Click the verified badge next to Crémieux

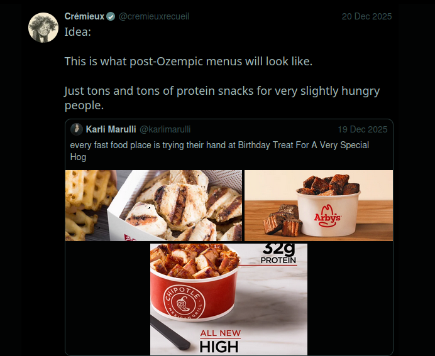111,16
